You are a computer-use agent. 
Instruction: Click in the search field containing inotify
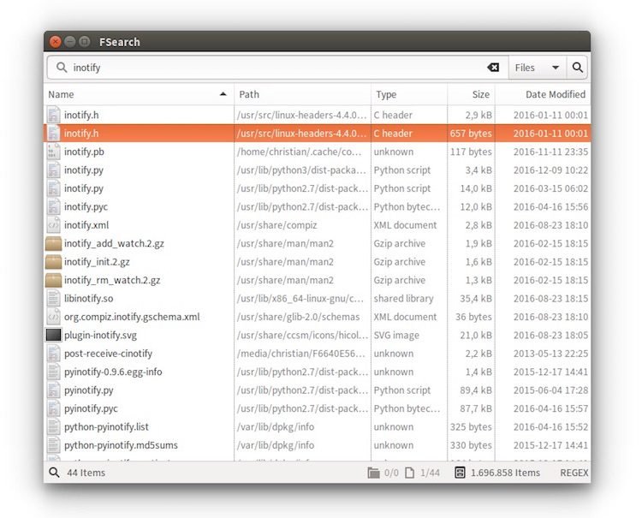tap(274, 68)
